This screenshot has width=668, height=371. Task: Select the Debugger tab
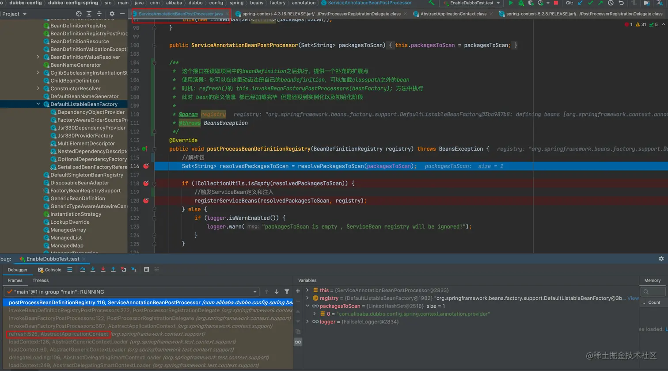(x=18, y=270)
